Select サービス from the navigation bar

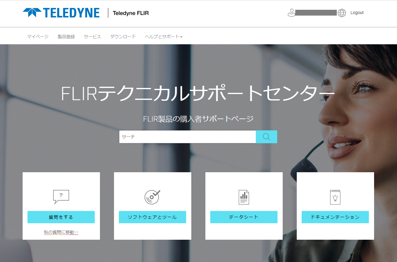pos(93,37)
